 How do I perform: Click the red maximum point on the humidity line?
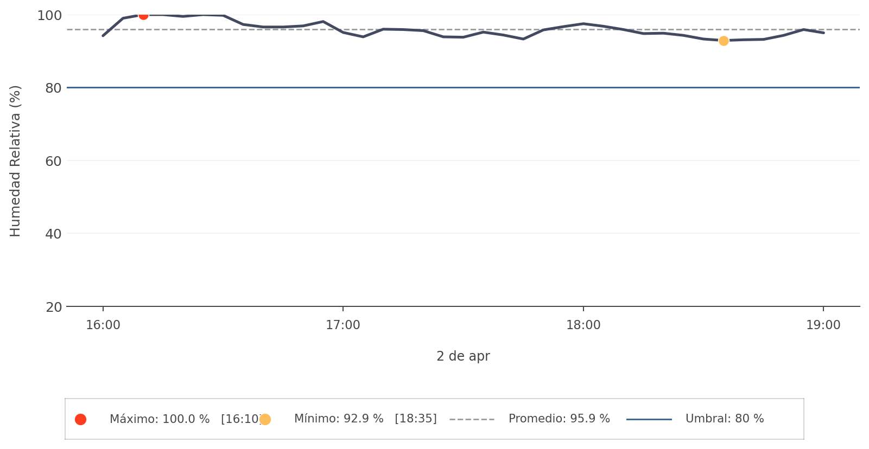[x=143, y=15]
